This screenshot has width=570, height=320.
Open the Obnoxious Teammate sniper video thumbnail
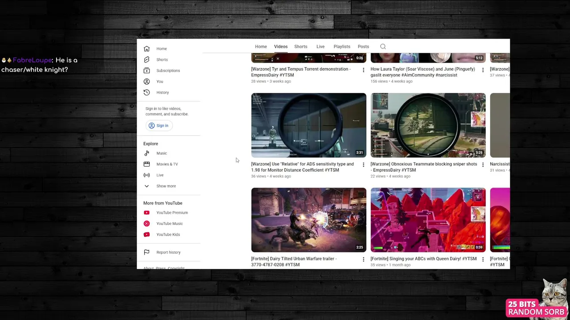click(428, 125)
